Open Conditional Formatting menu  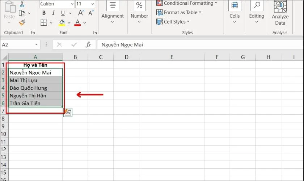[187, 3]
